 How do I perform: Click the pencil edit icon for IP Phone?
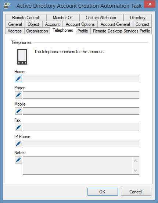(18, 144)
